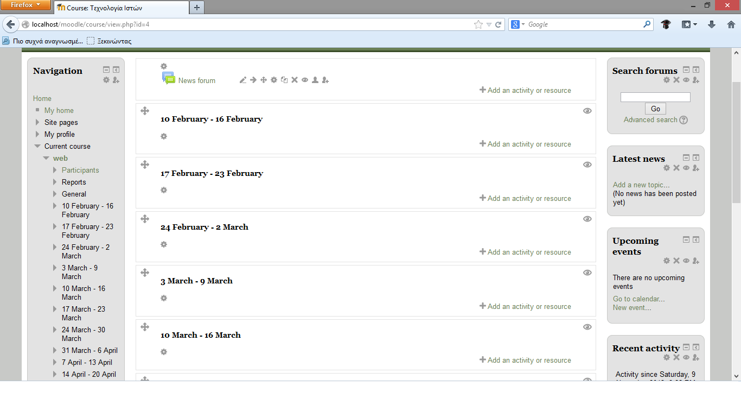Click the browser vertical scrollbar thumb
Screen dimensions: 741x417
(x=736, y=143)
